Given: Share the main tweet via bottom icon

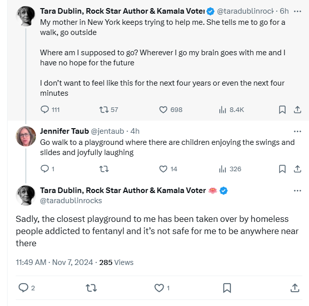Looking at the screenshot, I should [295, 288].
